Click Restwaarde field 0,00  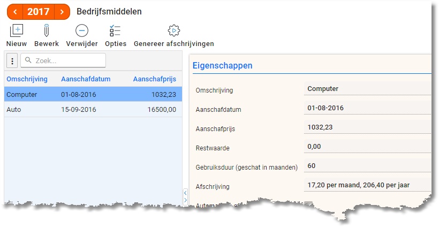coord(367,147)
